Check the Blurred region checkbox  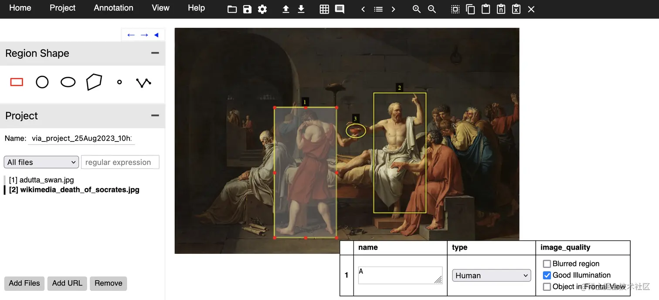[547, 264]
